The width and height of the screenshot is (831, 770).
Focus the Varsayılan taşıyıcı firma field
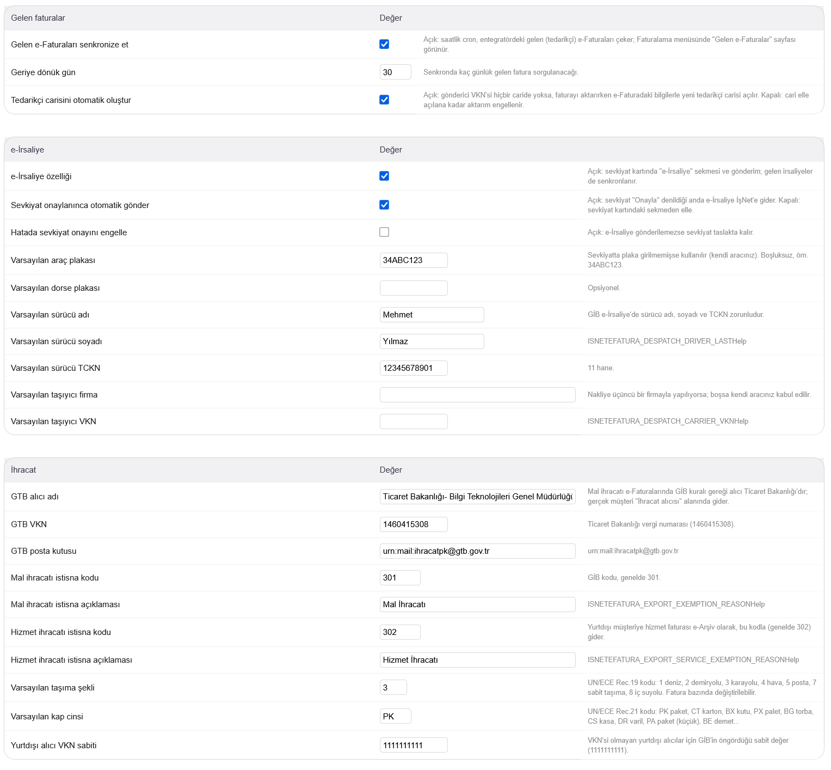(x=477, y=395)
